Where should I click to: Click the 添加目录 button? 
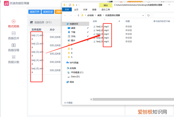48,12
